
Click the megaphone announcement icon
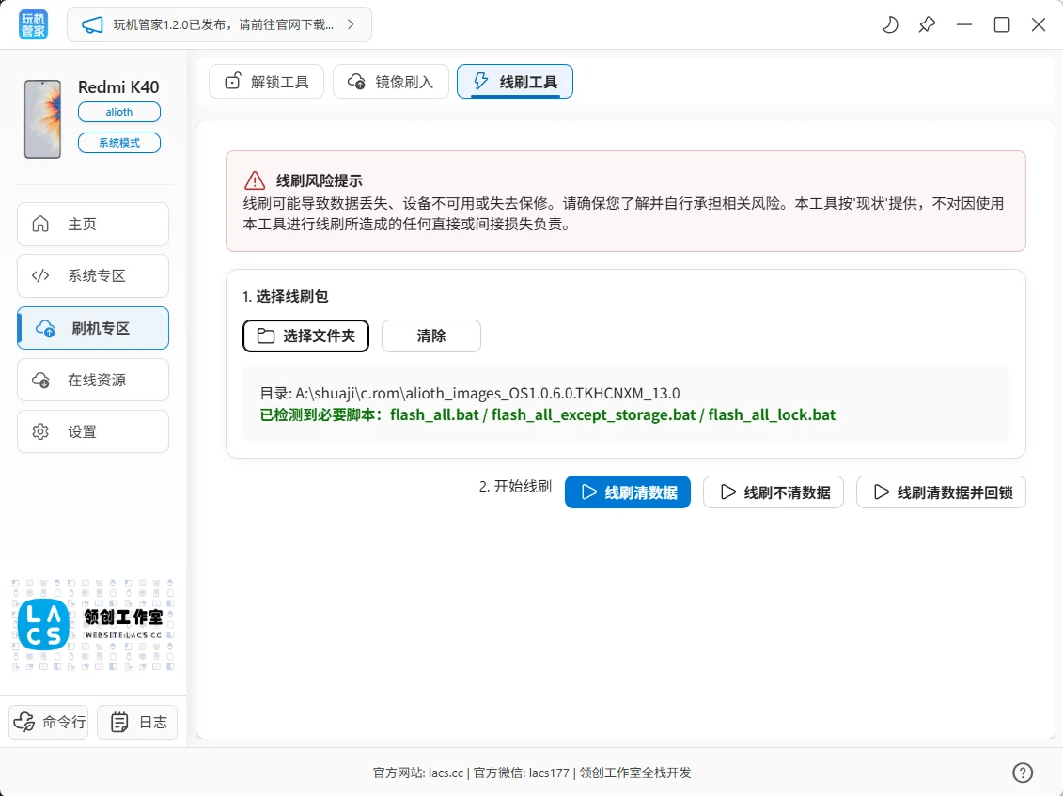92,25
